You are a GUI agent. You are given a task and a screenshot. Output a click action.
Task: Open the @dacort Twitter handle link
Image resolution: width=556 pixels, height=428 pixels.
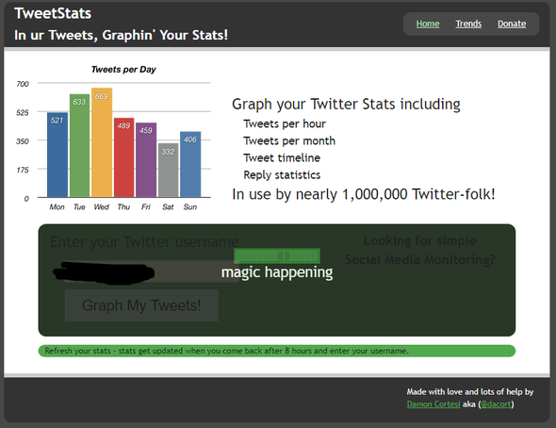pos(496,404)
